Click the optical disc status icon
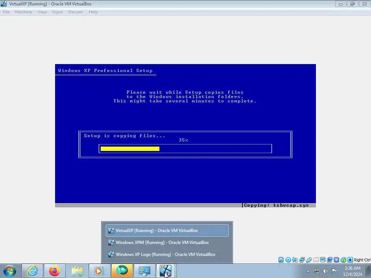Image resolution: width=371 pixels, height=278 pixels. point(288,260)
